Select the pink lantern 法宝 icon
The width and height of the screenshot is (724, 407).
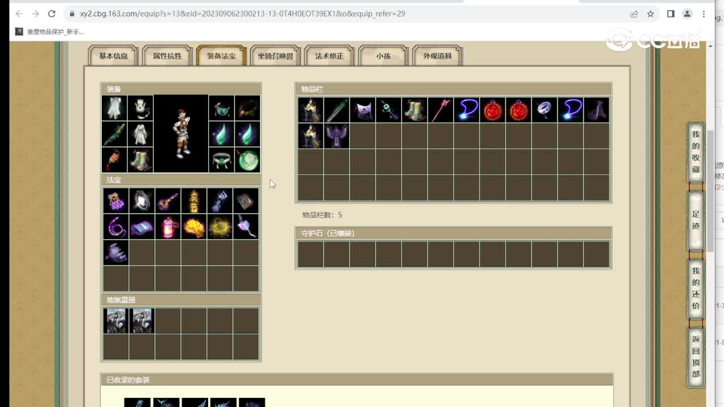point(168,227)
